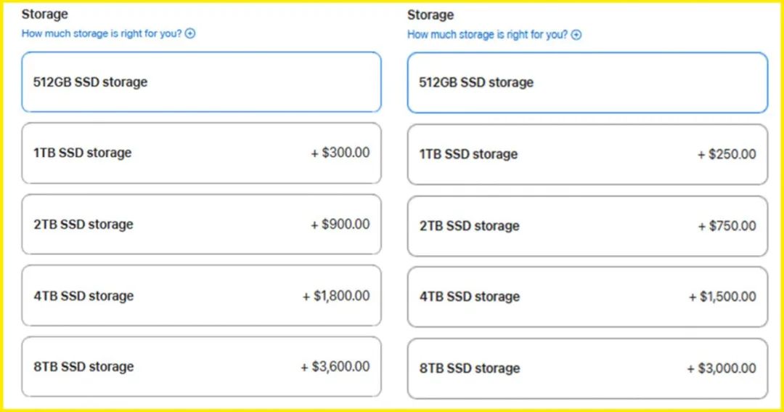Click the + $3,600.00 price text
784x412 pixels.
click(335, 367)
